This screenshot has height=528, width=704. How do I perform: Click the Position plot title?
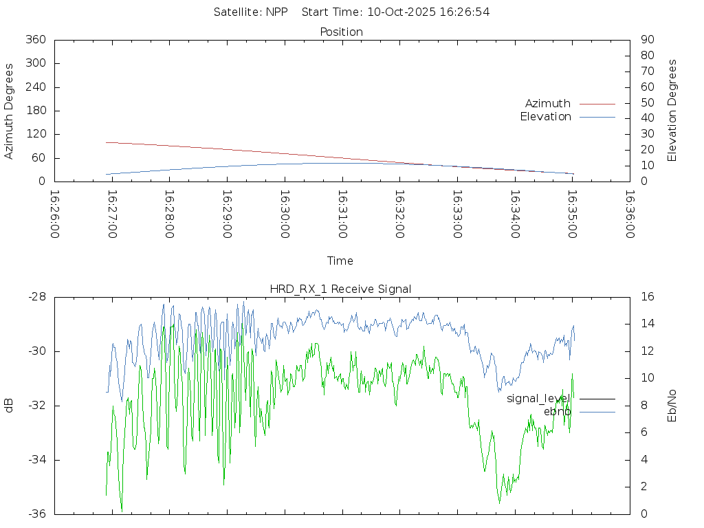[341, 32]
